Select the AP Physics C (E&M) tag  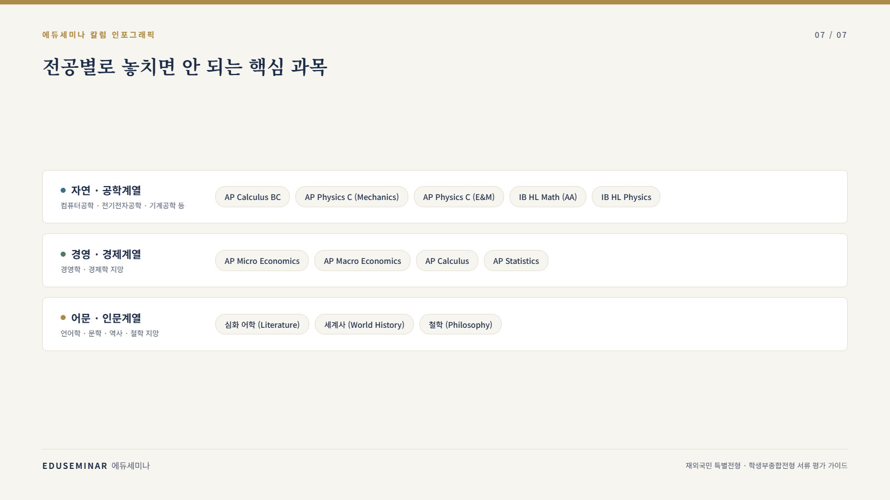(x=459, y=197)
